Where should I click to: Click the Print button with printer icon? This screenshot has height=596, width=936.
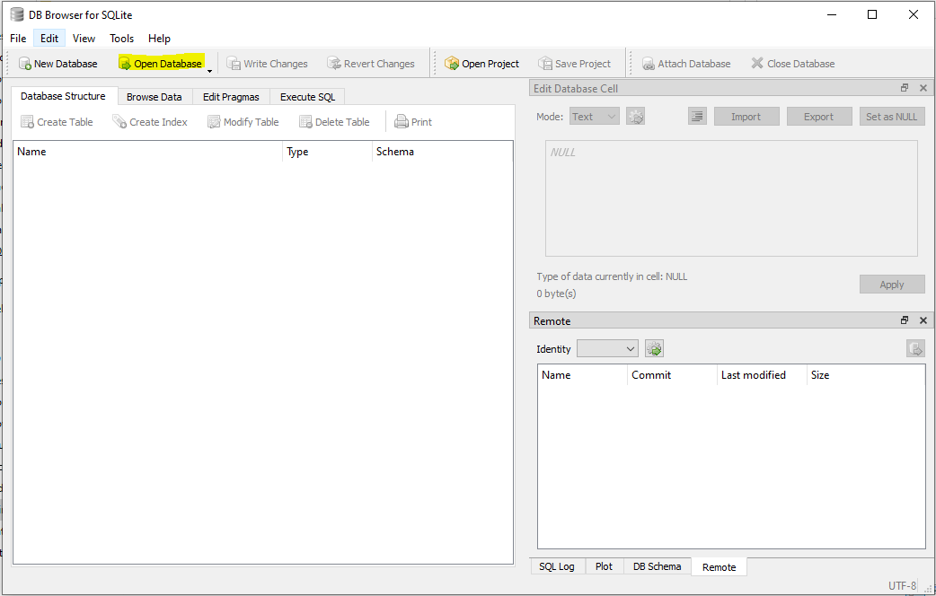[412, 122]
